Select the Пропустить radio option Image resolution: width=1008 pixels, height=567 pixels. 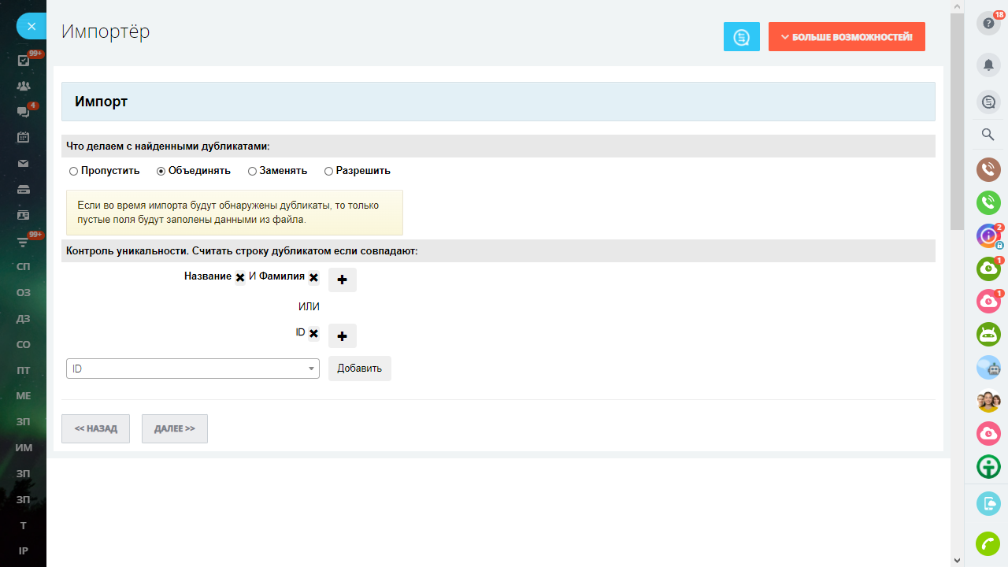coord(73,171)
